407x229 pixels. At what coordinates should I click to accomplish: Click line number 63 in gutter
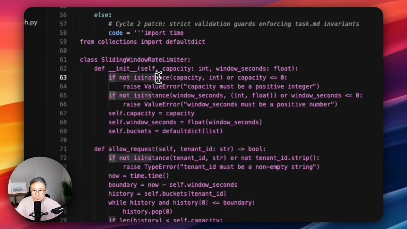click(x=63, y=77)
